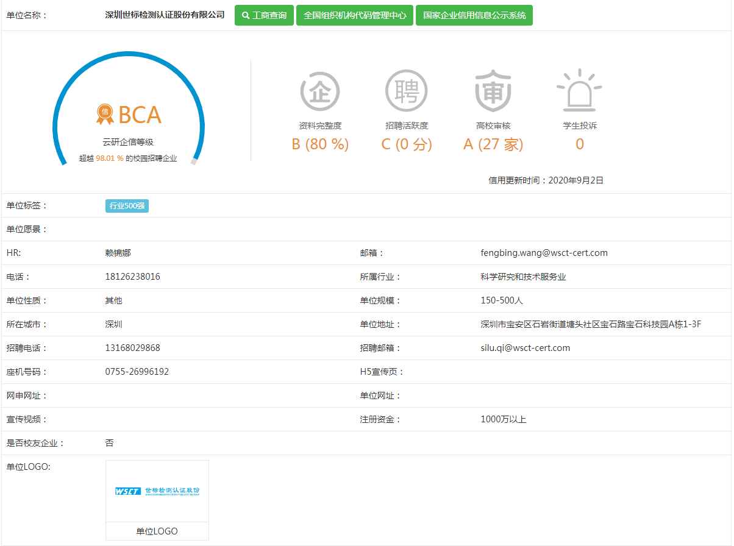This screenshot has width=734, height=546.
Task: Click the 高校审核 shield icon
Action: (x=493, y=91)
